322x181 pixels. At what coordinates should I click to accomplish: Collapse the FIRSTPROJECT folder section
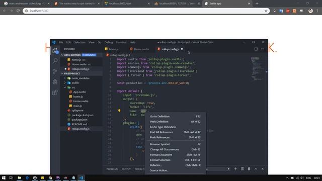pos(62,73)
